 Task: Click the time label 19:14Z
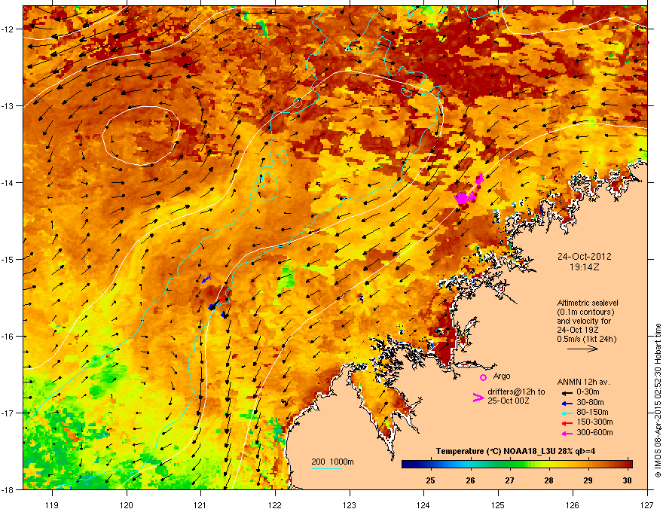(x=585, y=267)
